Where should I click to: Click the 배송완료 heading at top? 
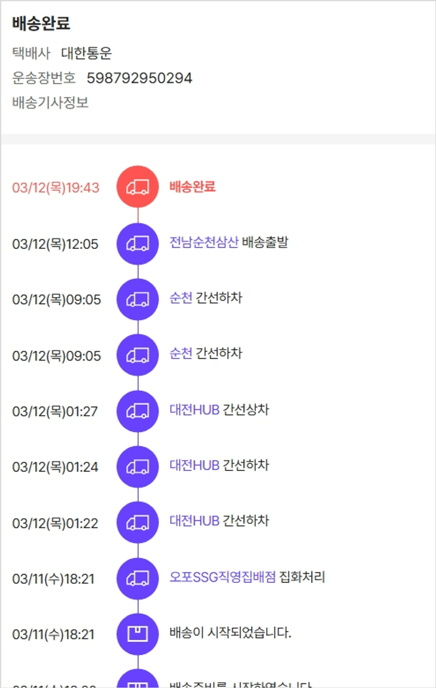pyautogui.click(x=41, y=24)
